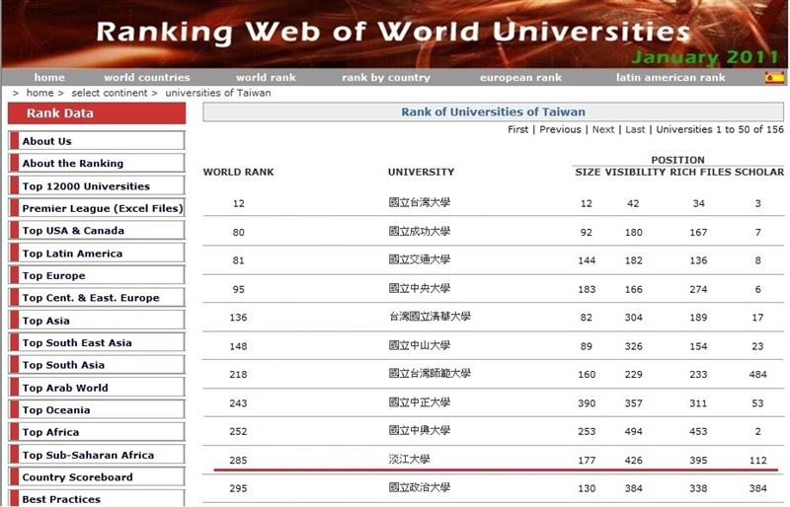Select Premier League (Excel Files) sidebar item

point(102,208)
